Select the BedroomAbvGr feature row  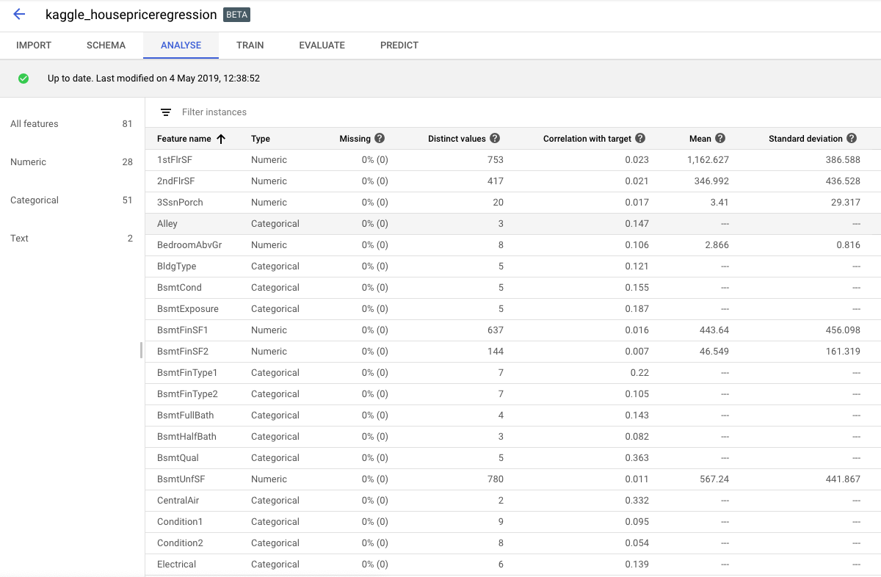point(513,245)
